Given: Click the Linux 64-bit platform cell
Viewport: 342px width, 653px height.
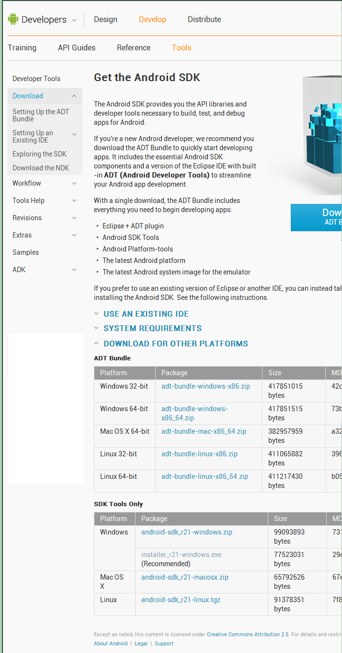Looking at the screenshot, I should tap(125, 481).
